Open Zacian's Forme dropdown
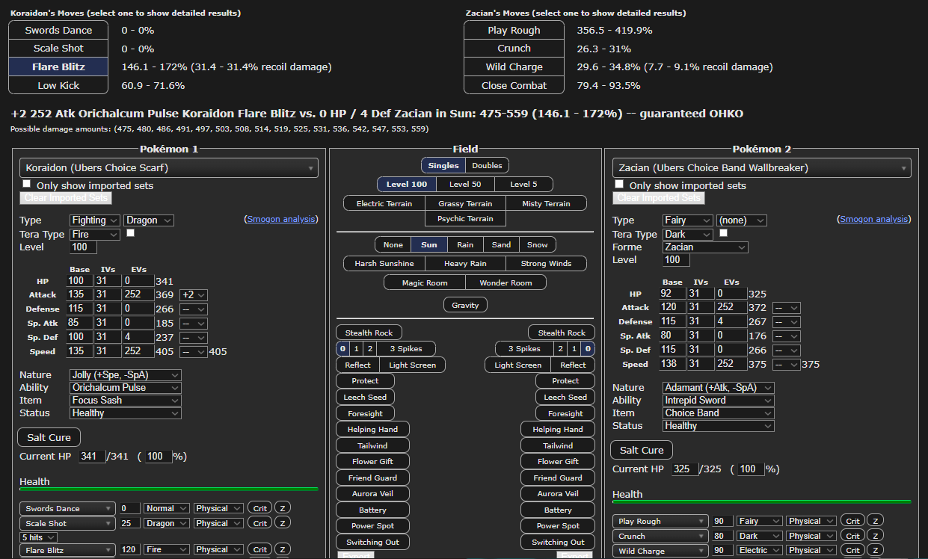 (x=705, y=247)
